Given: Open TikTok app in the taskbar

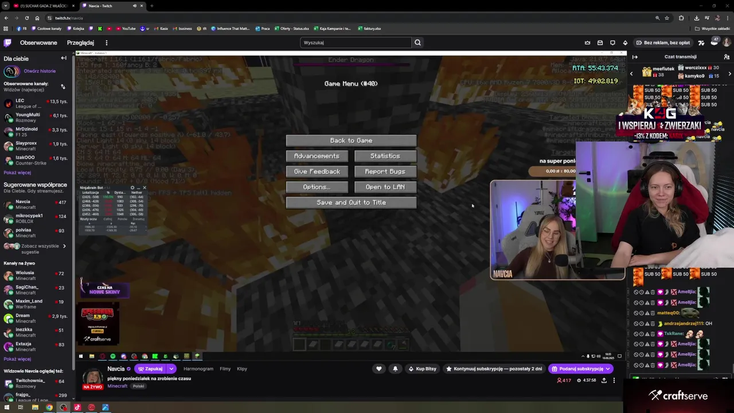Looking at the screenshot, I should [x=77, y=408].
